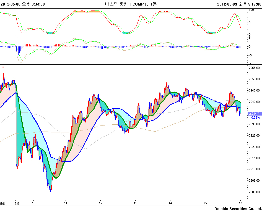
Task: Click the small red marker in price panel corner
Action: click(3, 67)
